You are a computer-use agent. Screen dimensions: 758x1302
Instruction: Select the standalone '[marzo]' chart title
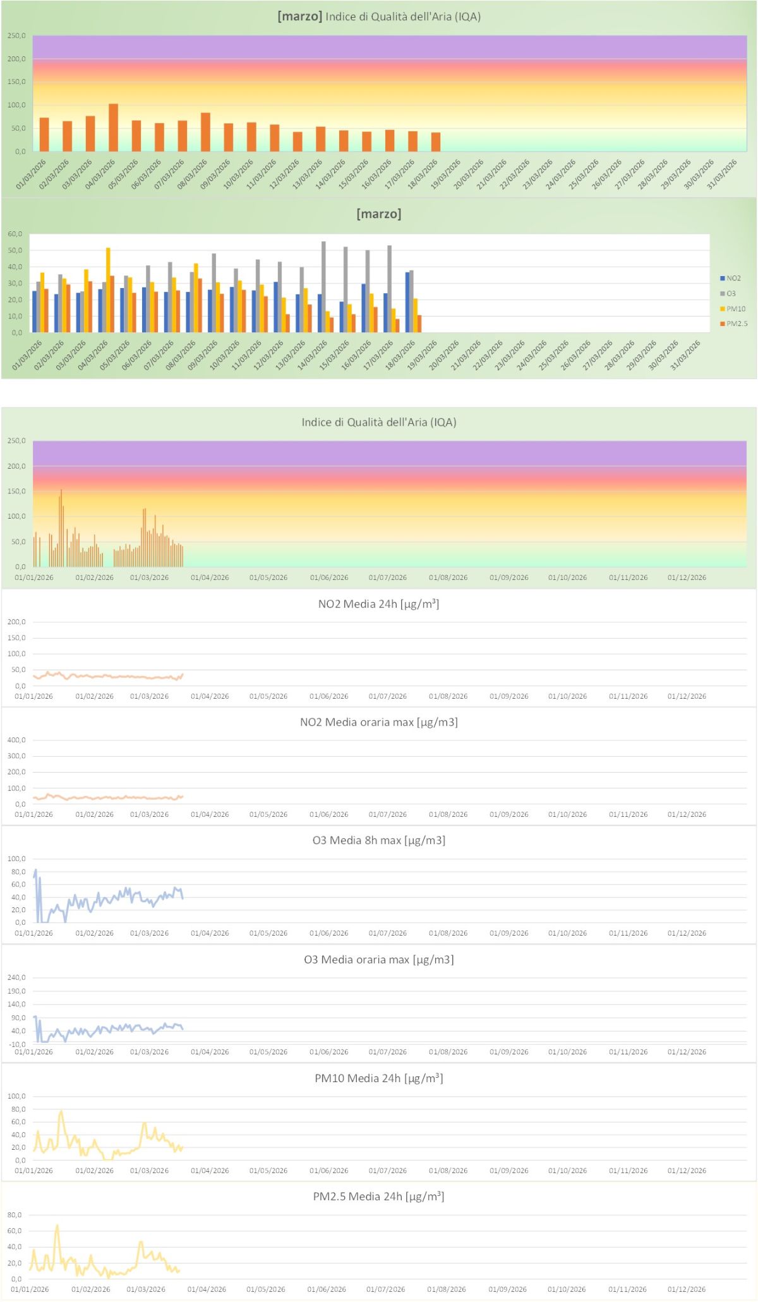379,214
